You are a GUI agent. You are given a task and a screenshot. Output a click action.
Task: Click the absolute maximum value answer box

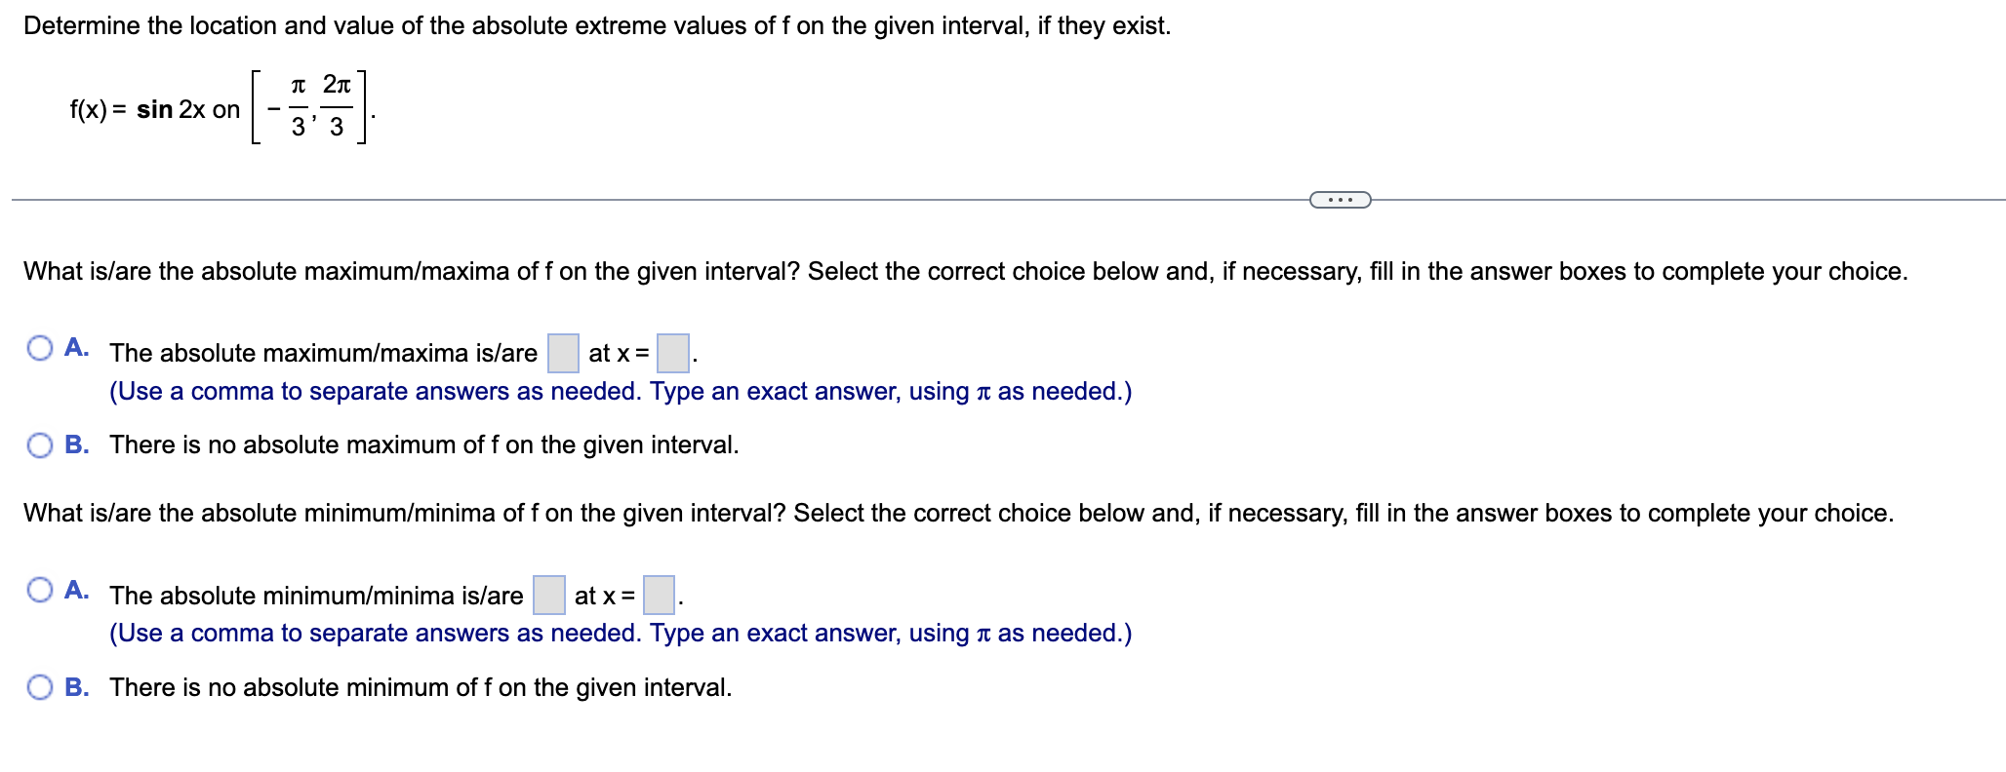563,352
